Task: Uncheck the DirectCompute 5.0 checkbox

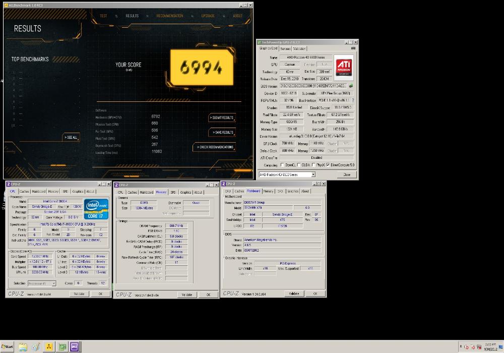Action: click(328, 165)
